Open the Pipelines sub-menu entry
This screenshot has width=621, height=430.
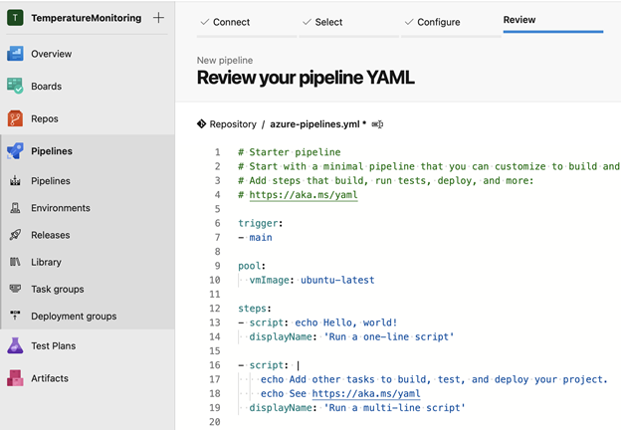pos(51,181)
